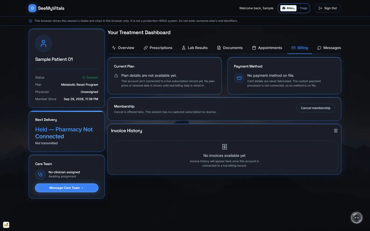Switch to the Appointments tab
Viewport: 370px width, 231px height.
(x=267, y=48)
